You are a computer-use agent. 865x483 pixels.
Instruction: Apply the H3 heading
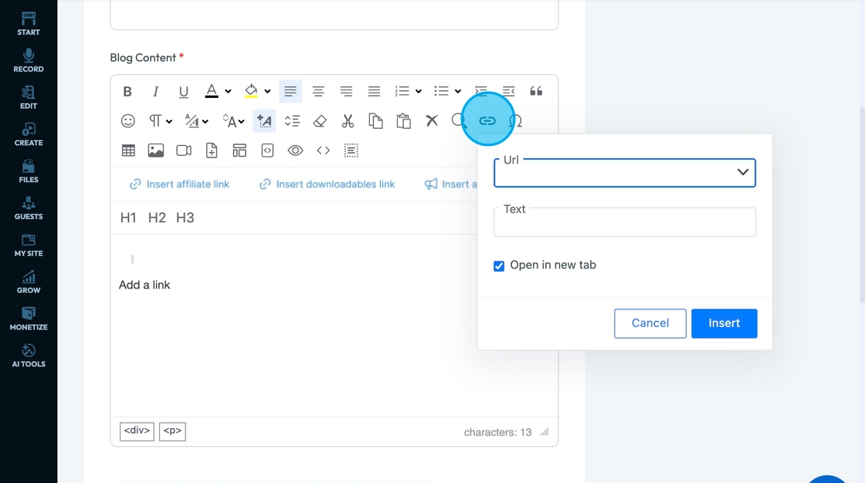tap(185, 218)
